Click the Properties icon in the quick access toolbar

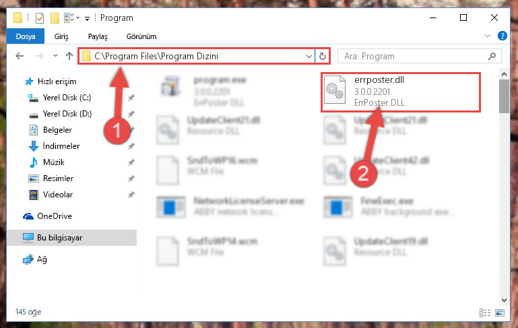[39, 18]
